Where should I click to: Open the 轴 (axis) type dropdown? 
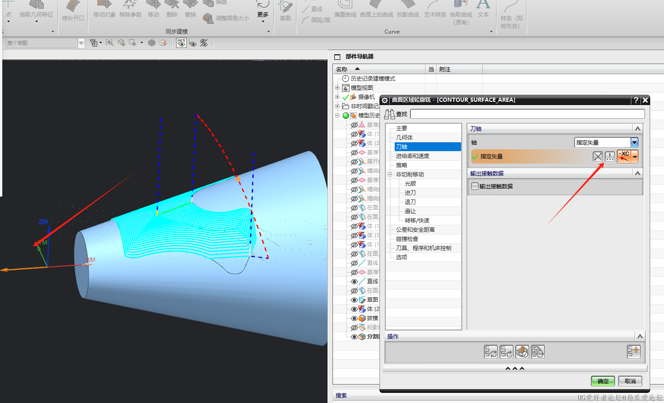click(634, 143)
